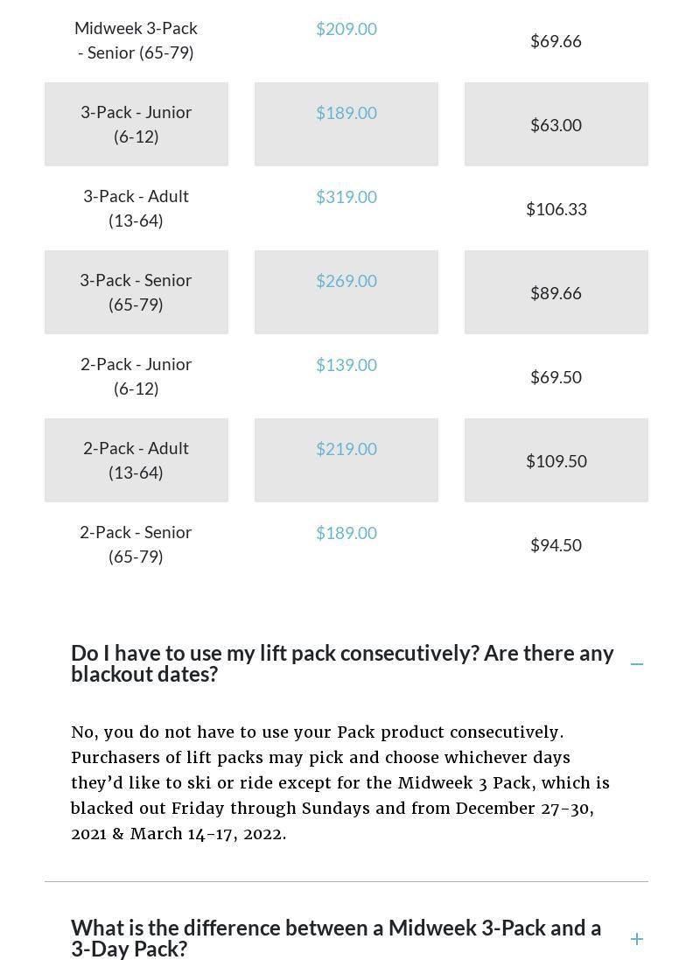Screen dimensions: 693x960
Task: Click the Midweek 3-Pack versus 3-Day Pack heading
Action: pos(336,938)
